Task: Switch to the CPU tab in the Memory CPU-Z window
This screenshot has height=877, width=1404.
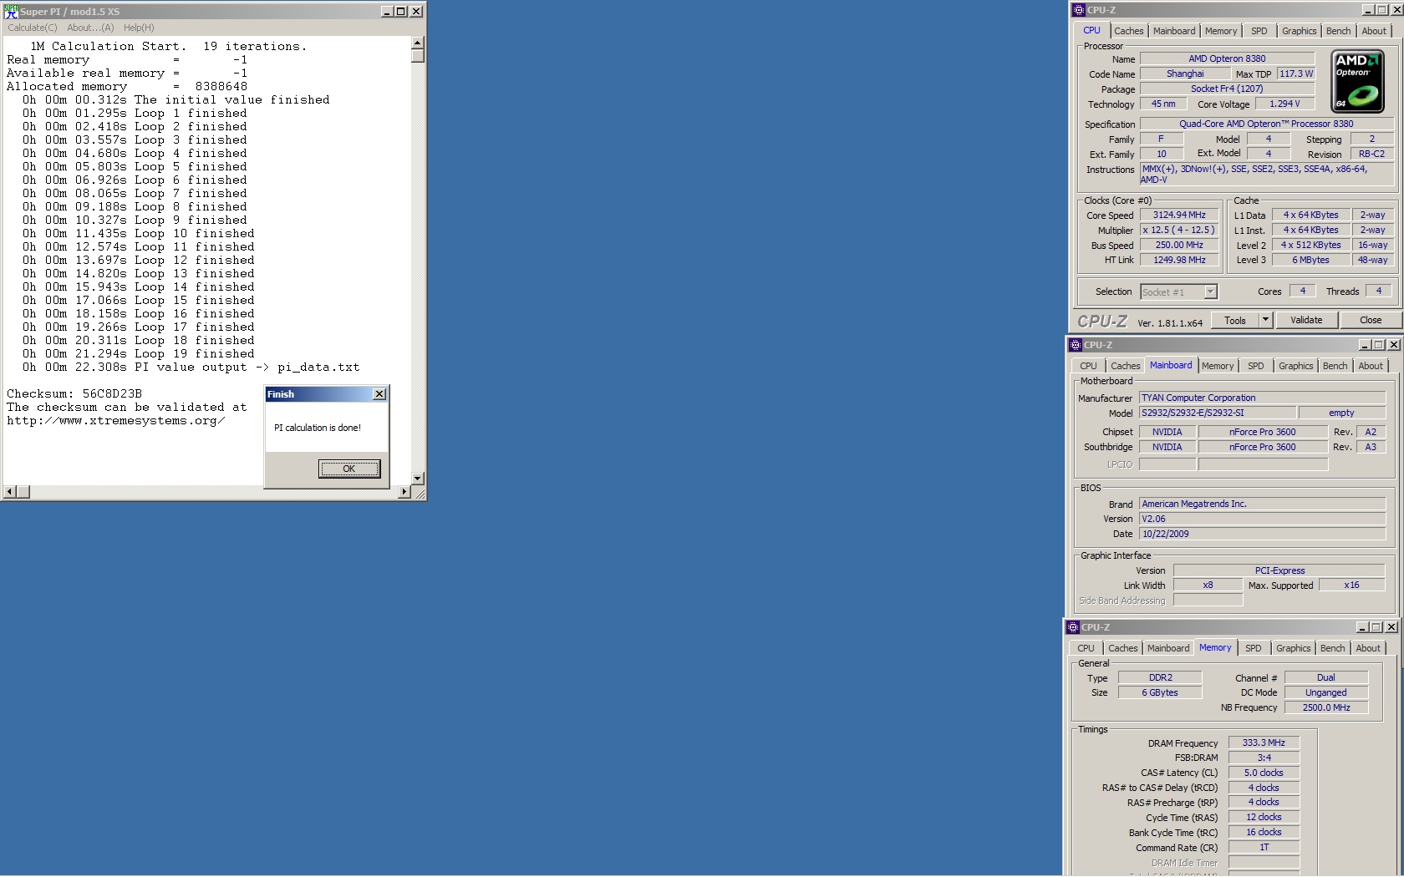Action: pyautogui.click(x=1086, y=648)
